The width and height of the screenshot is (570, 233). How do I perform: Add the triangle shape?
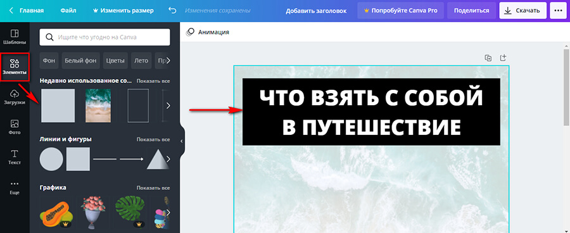158,160
